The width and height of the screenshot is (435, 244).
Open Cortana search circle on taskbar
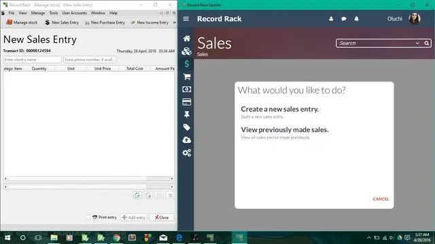(22, 238)
